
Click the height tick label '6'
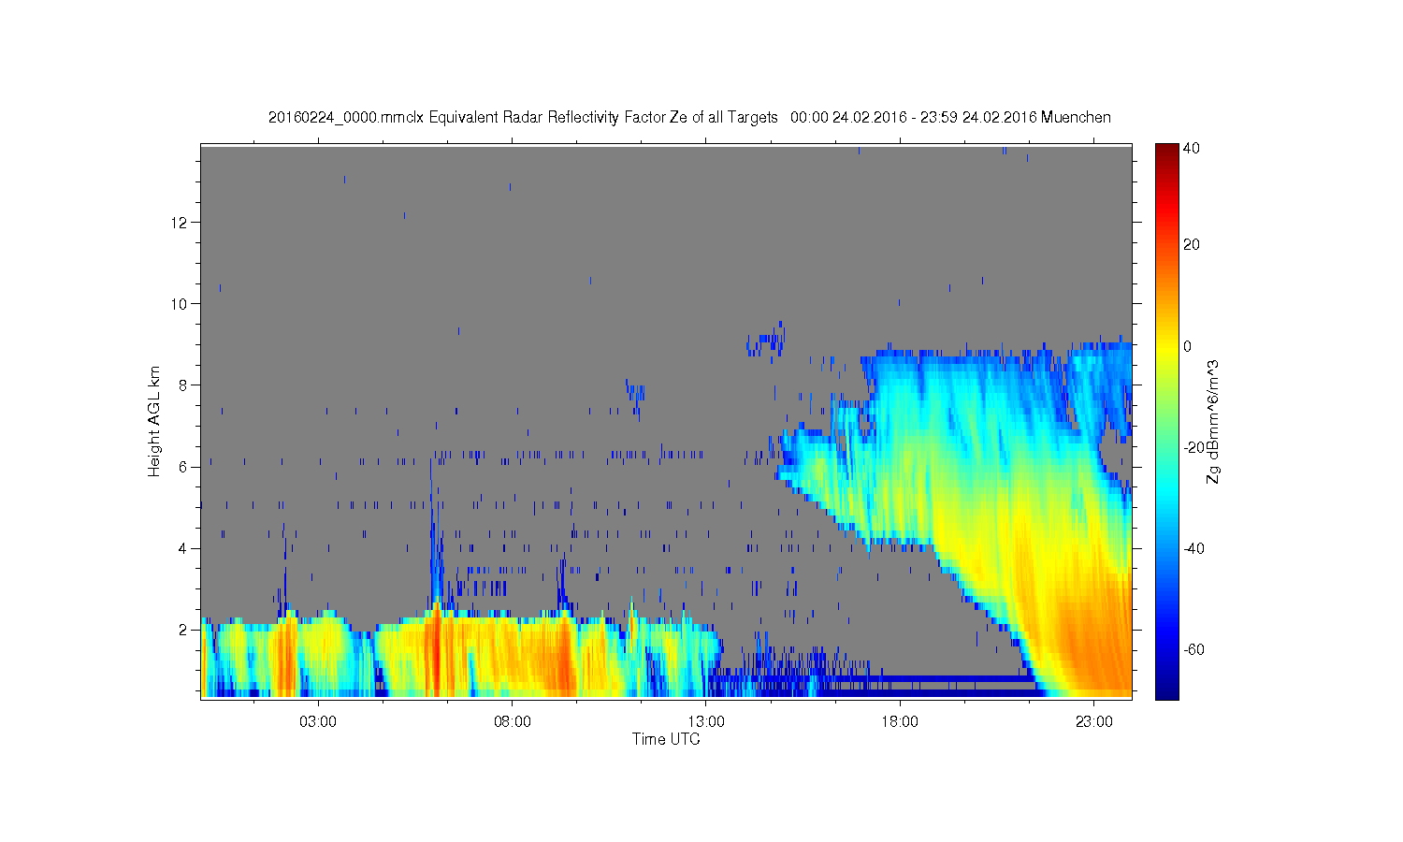click(x=183, y=467)
